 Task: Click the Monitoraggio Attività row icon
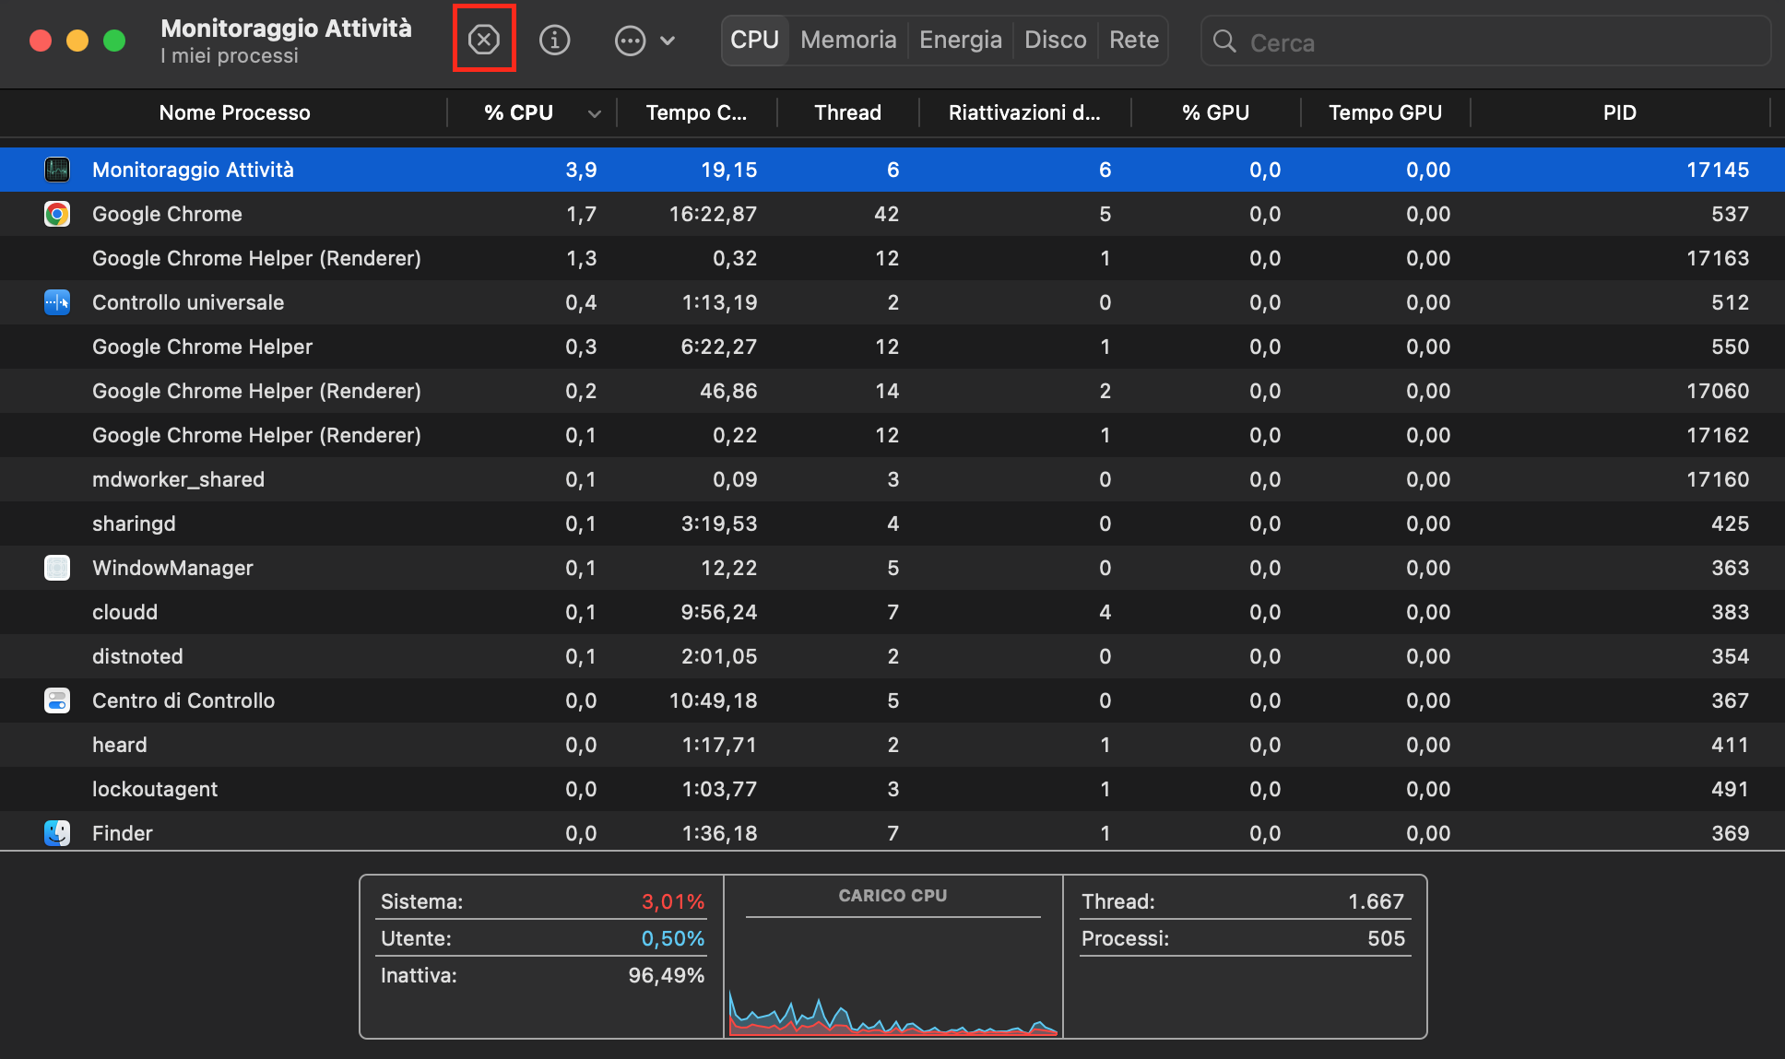(57, 170)
